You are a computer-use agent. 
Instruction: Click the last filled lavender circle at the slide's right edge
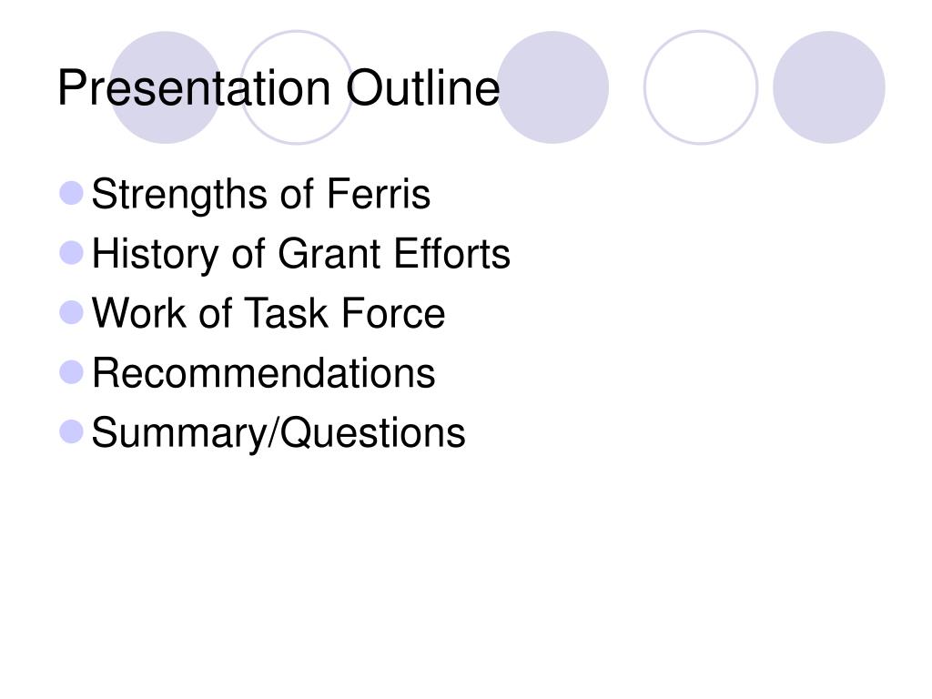pos(829,87)
